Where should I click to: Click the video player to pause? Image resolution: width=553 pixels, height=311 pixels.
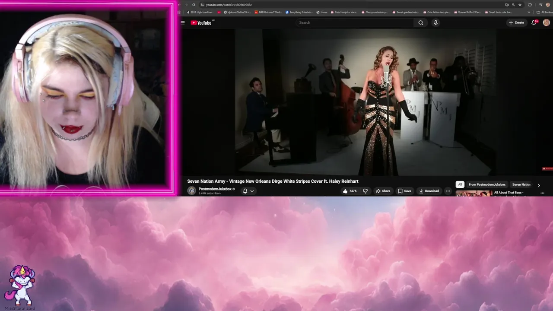pyautogui.click(x=367, y=102)
